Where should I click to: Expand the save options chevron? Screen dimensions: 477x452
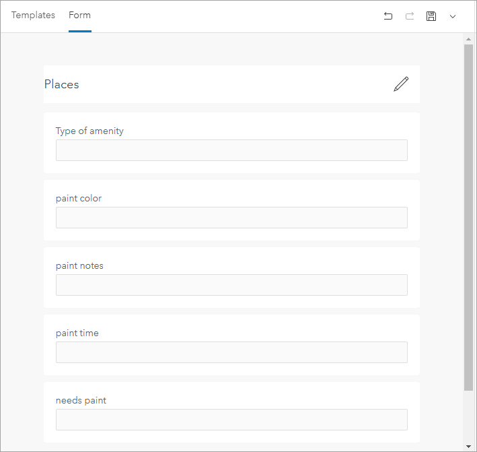(x=453, y=16)
